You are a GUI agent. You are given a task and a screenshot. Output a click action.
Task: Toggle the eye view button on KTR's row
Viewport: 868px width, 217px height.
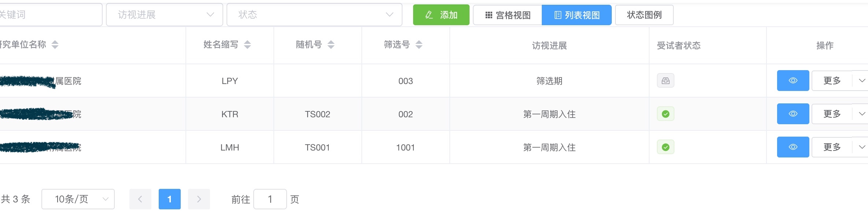793,114
